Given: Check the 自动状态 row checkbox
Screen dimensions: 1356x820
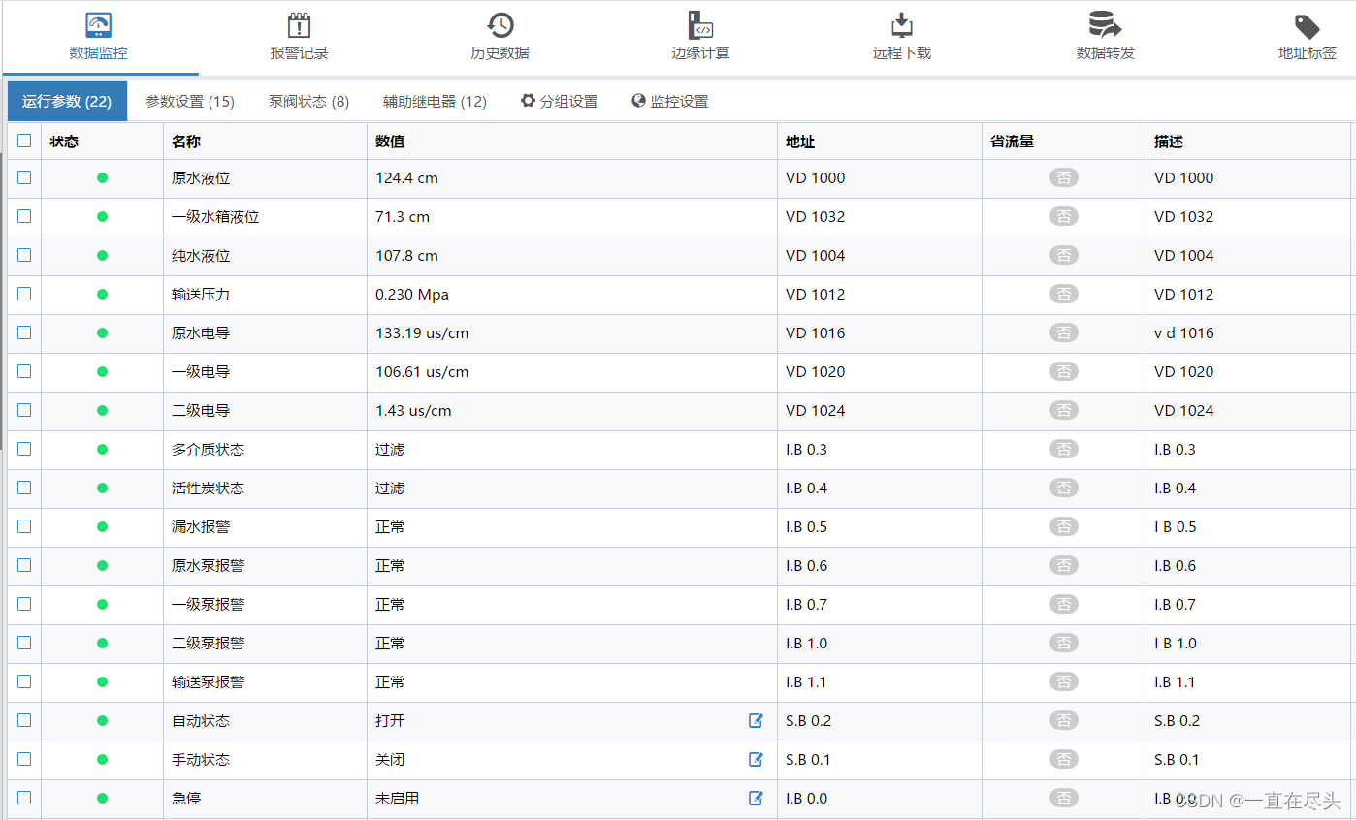Looking at the screenshot, I should [x=24, y=720].
